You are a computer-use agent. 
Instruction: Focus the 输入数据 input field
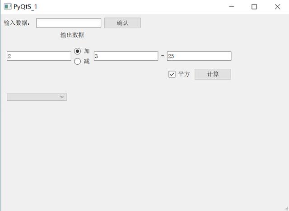pyautogui.click(x=69, y=23)
